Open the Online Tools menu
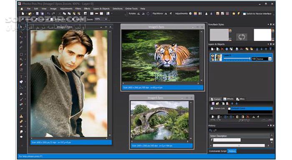 [x=131, y=9]
